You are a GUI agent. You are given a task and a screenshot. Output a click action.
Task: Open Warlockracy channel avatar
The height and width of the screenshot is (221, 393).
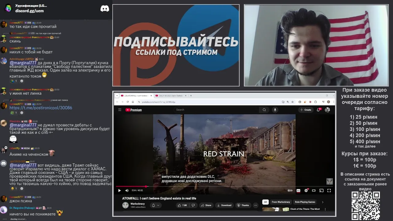125,205
